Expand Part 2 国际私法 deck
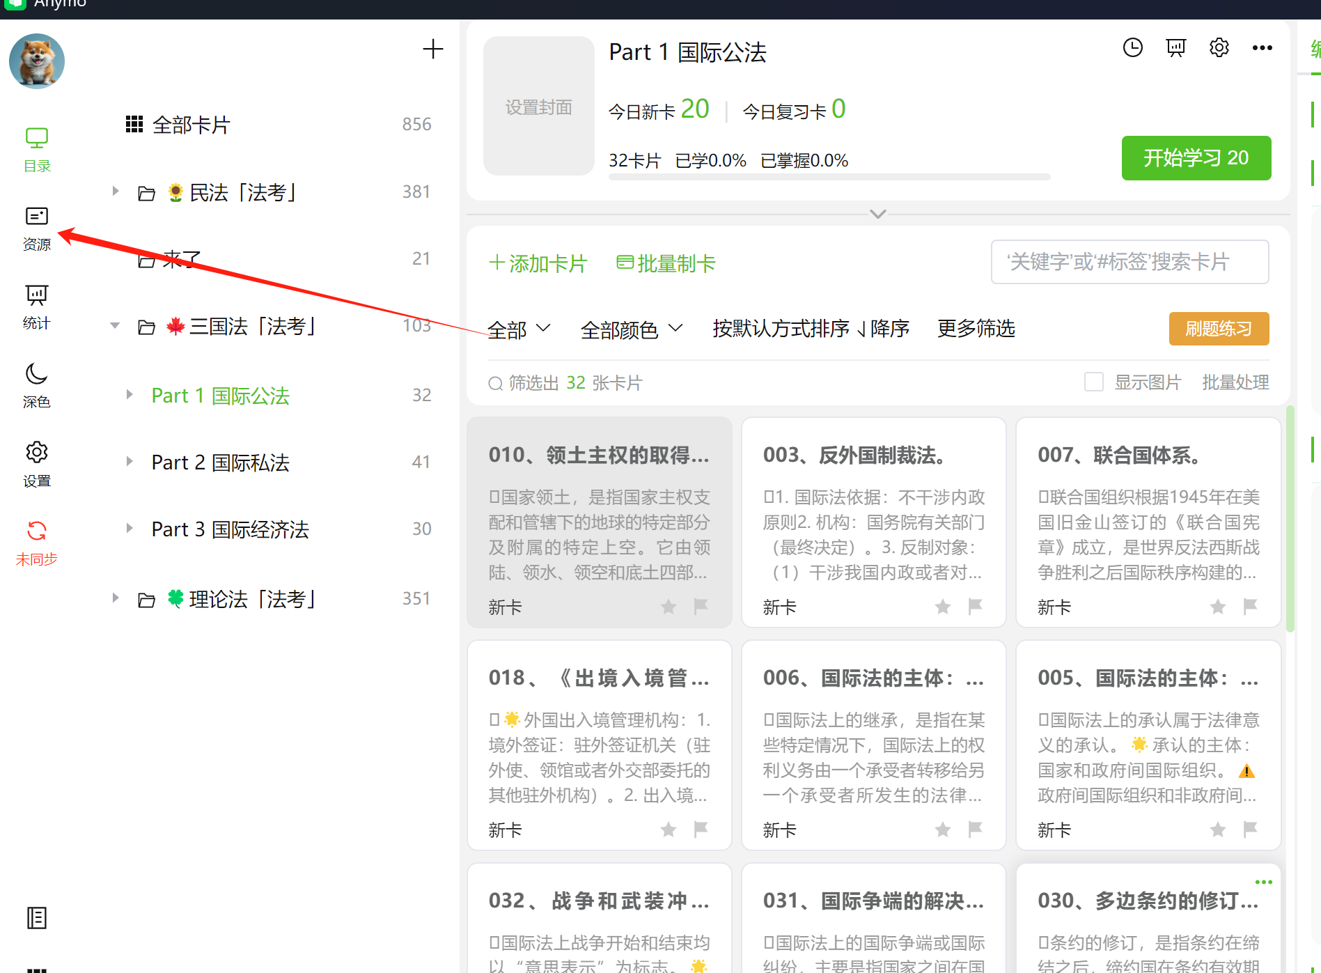 click(x=130, y=461)
